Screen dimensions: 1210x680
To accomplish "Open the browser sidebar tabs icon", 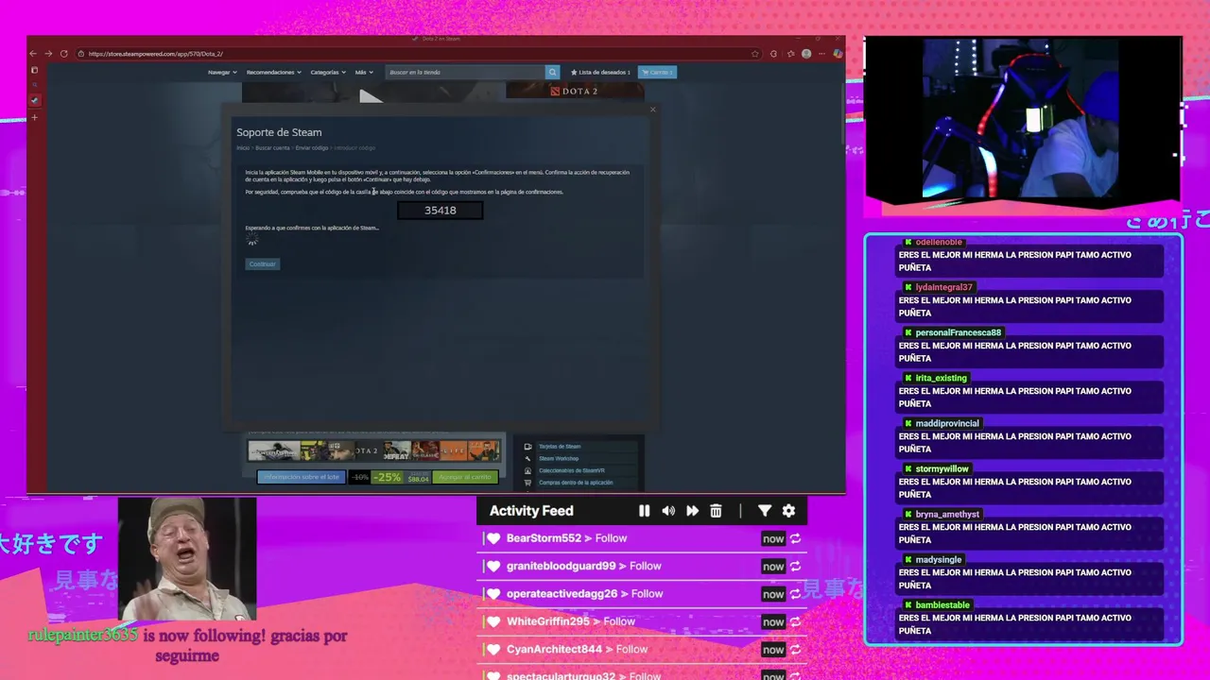I will coord(34,70).
